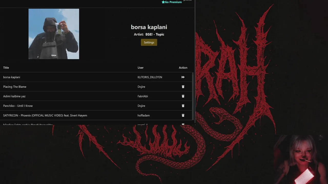
Task: Open the Settings button
Action: coord(149,42)
